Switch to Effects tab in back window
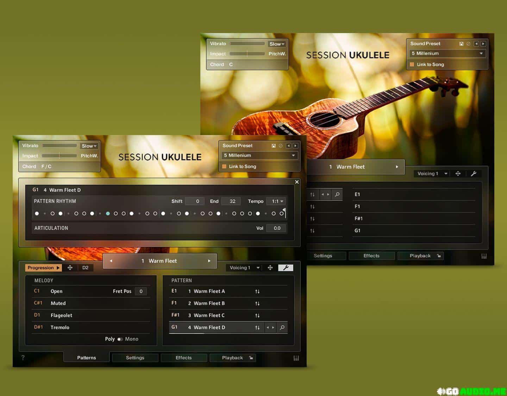507x396 pixels. pyautogui.click(x=371, y=256)
